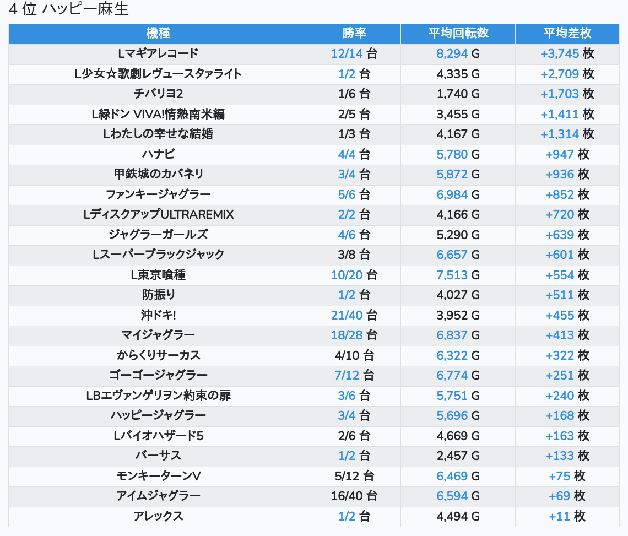Viewport: 628px width, 536px height.
Task: Click win rate 4/10 台
Action: pos(354,356)
